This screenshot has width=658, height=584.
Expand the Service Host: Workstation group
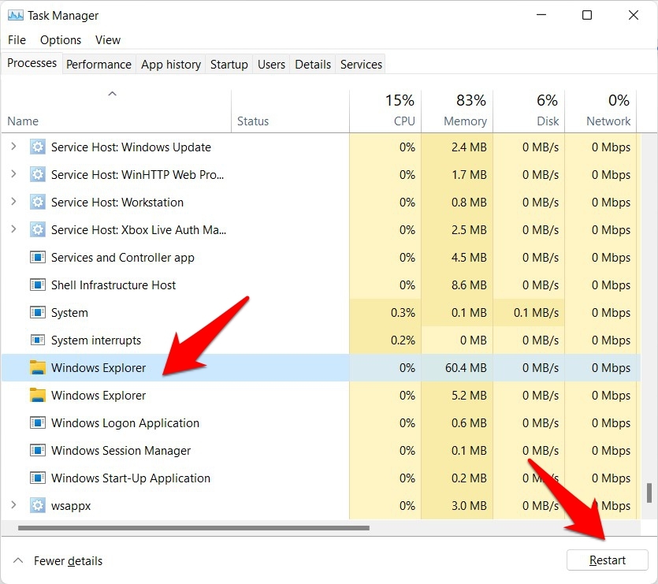pos(13,203)
